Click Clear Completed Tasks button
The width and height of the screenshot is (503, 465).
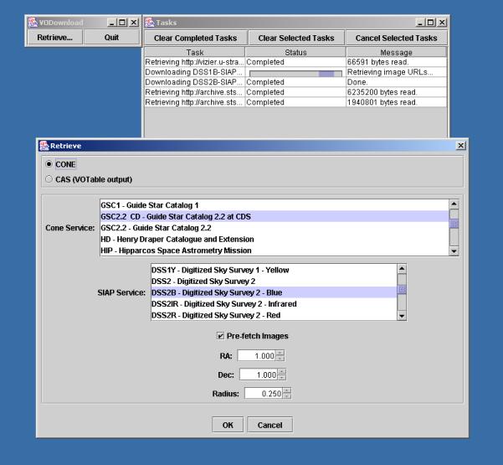195,38
